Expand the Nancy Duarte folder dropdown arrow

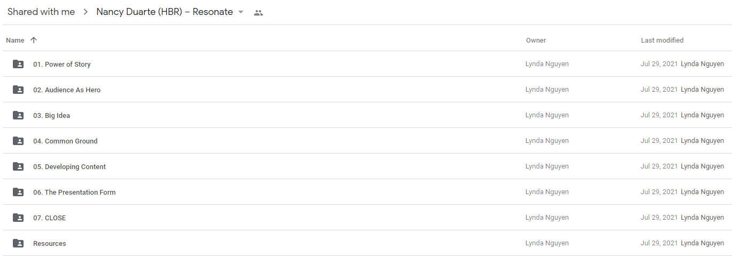(x=241, y=12)
